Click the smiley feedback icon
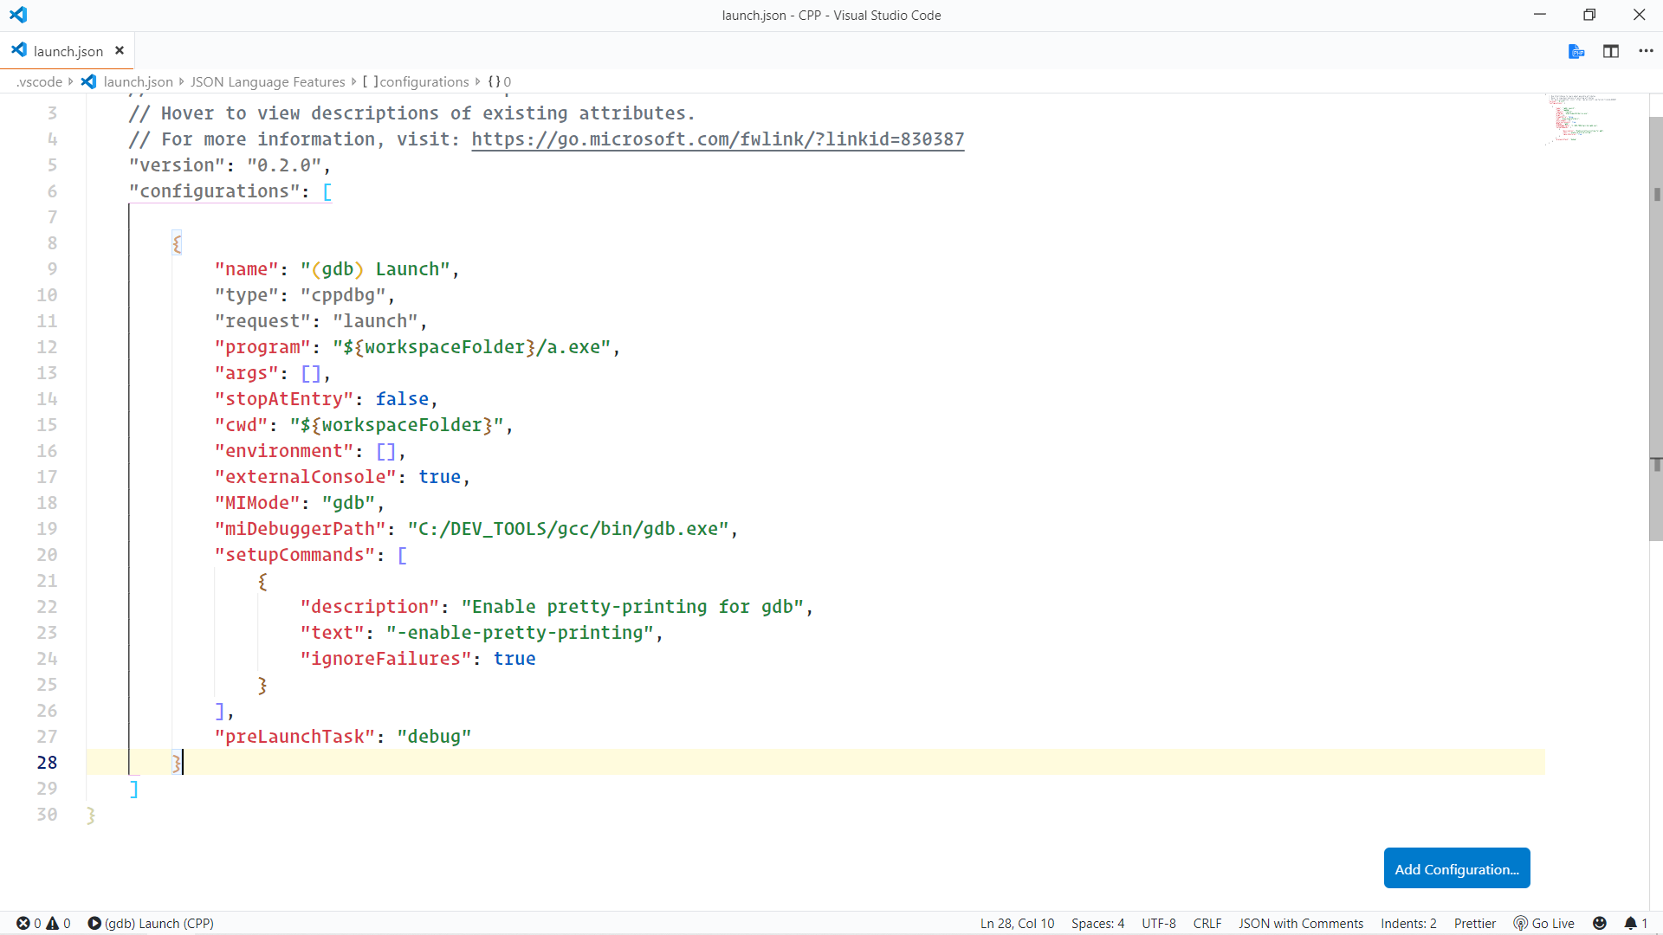This screenshot has width=1663, height=935. click(1600, 924)
